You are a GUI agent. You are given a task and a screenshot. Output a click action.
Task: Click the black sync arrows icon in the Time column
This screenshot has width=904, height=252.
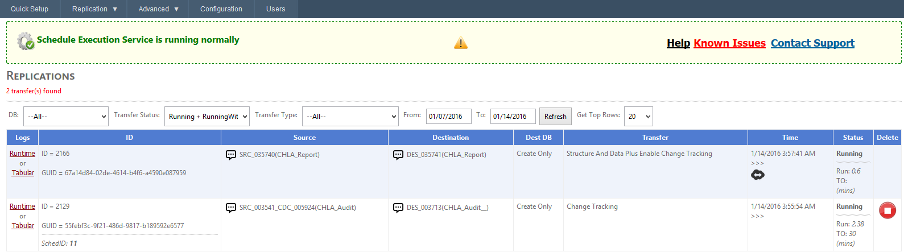(757, 175)
